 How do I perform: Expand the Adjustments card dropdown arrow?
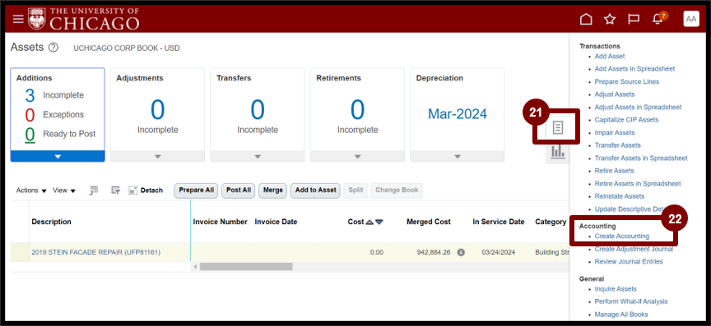[x=157, y=156]
